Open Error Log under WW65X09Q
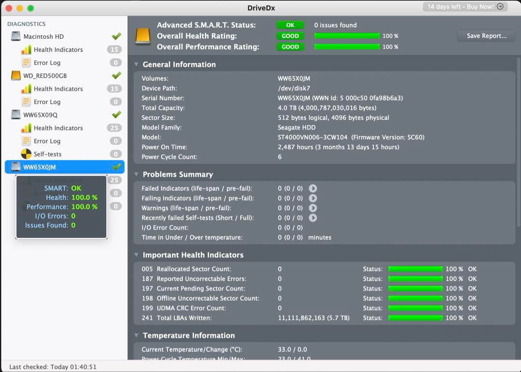Image resolution: width=521 pixels, height=372 pixels. click(x=47, y=141)
